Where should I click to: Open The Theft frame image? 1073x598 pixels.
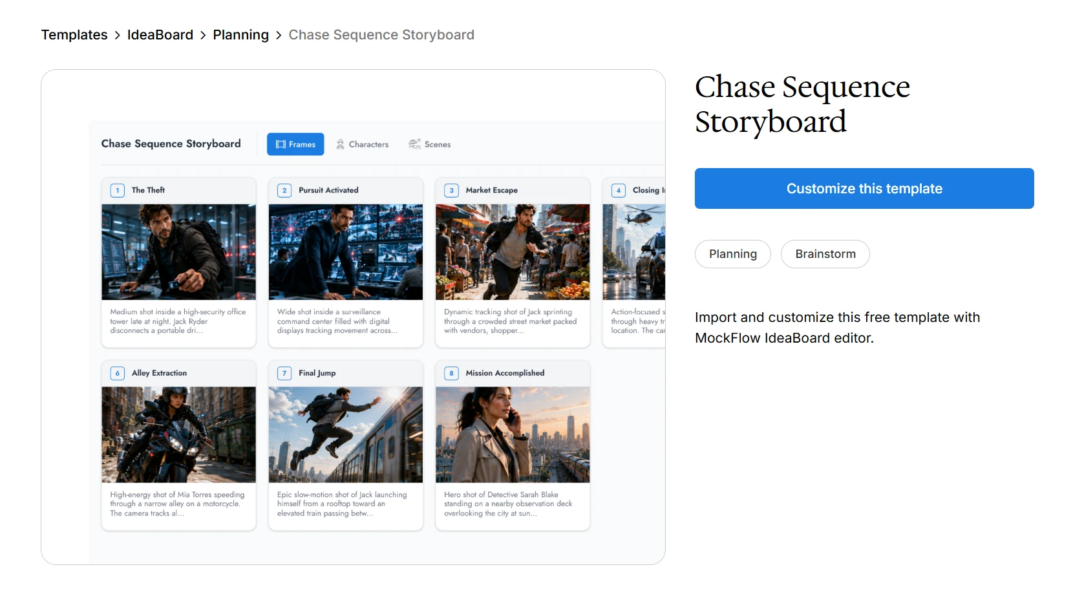click(178, 252)
